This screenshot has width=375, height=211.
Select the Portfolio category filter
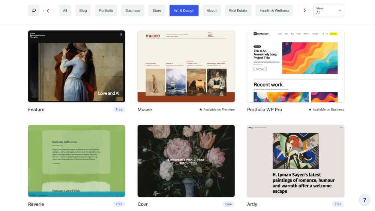pos(106,10)
